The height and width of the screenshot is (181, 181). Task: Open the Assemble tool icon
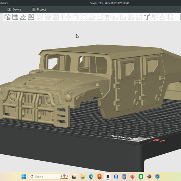162,17
